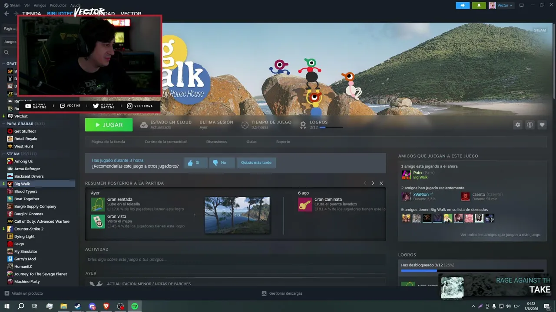This screenshot has height=312, width=556.
Task: Click the Gran caminata key achievement icon
Action: click(x=305, y=205)
